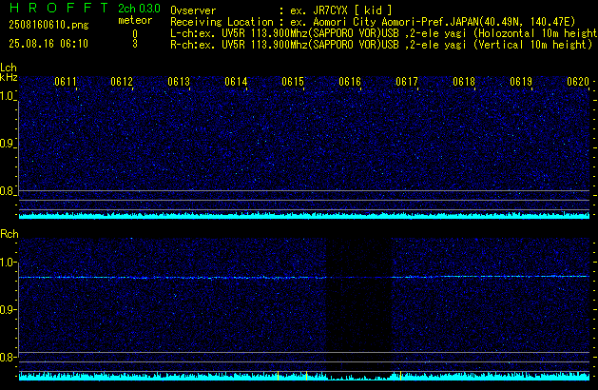Screen dimensions: 598x390
Task: Select the 0611 time tick label
Action: 66,82
